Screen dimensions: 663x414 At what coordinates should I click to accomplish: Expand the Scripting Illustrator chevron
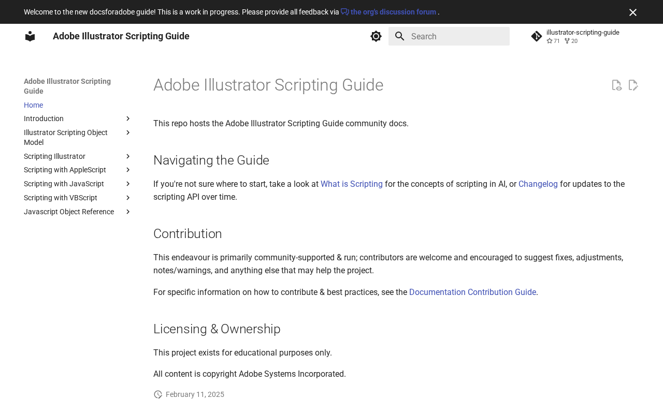128,156
